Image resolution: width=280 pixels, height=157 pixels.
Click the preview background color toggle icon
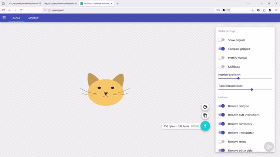pos(205,107)
